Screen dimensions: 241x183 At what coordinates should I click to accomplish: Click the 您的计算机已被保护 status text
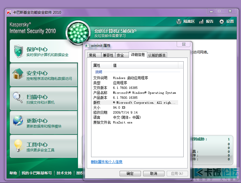115,31
